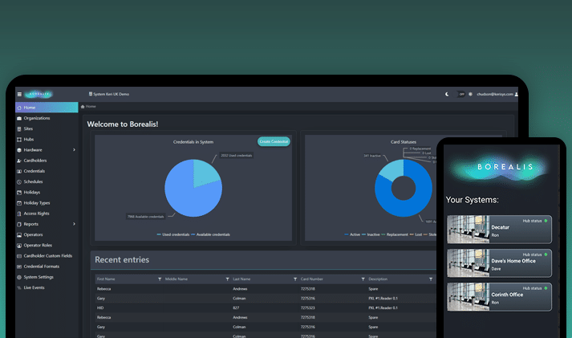Click the Cardholders person icon

tap(19, 161)
